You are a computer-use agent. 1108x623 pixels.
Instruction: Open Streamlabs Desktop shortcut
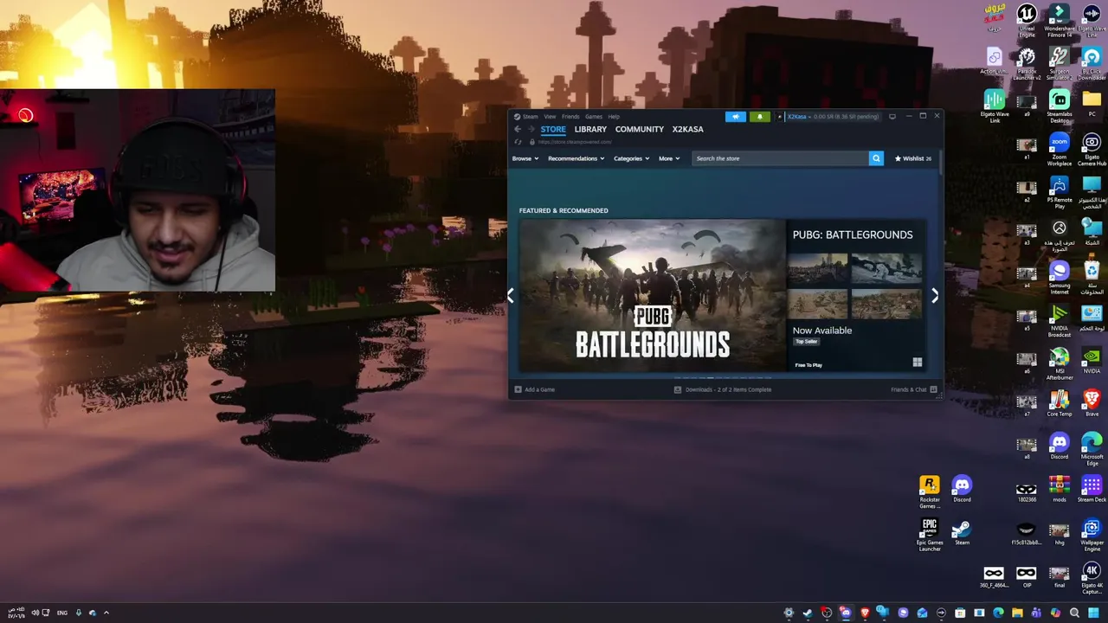point(1060,107)
